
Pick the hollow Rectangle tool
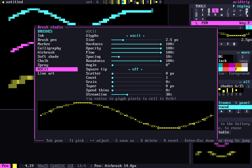coord(234,11)
